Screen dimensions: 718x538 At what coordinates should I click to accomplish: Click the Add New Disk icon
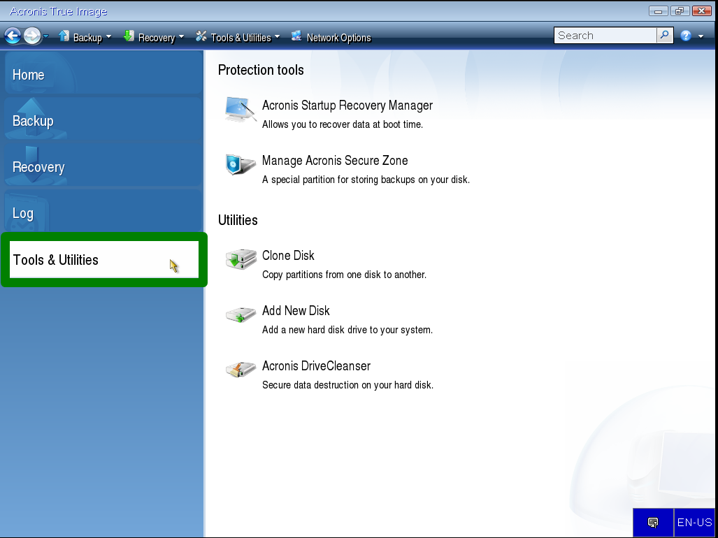tap(240, 316)
